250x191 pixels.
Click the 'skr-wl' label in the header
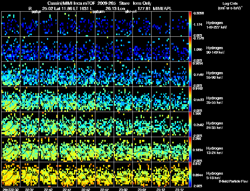[x=131, y=12]
